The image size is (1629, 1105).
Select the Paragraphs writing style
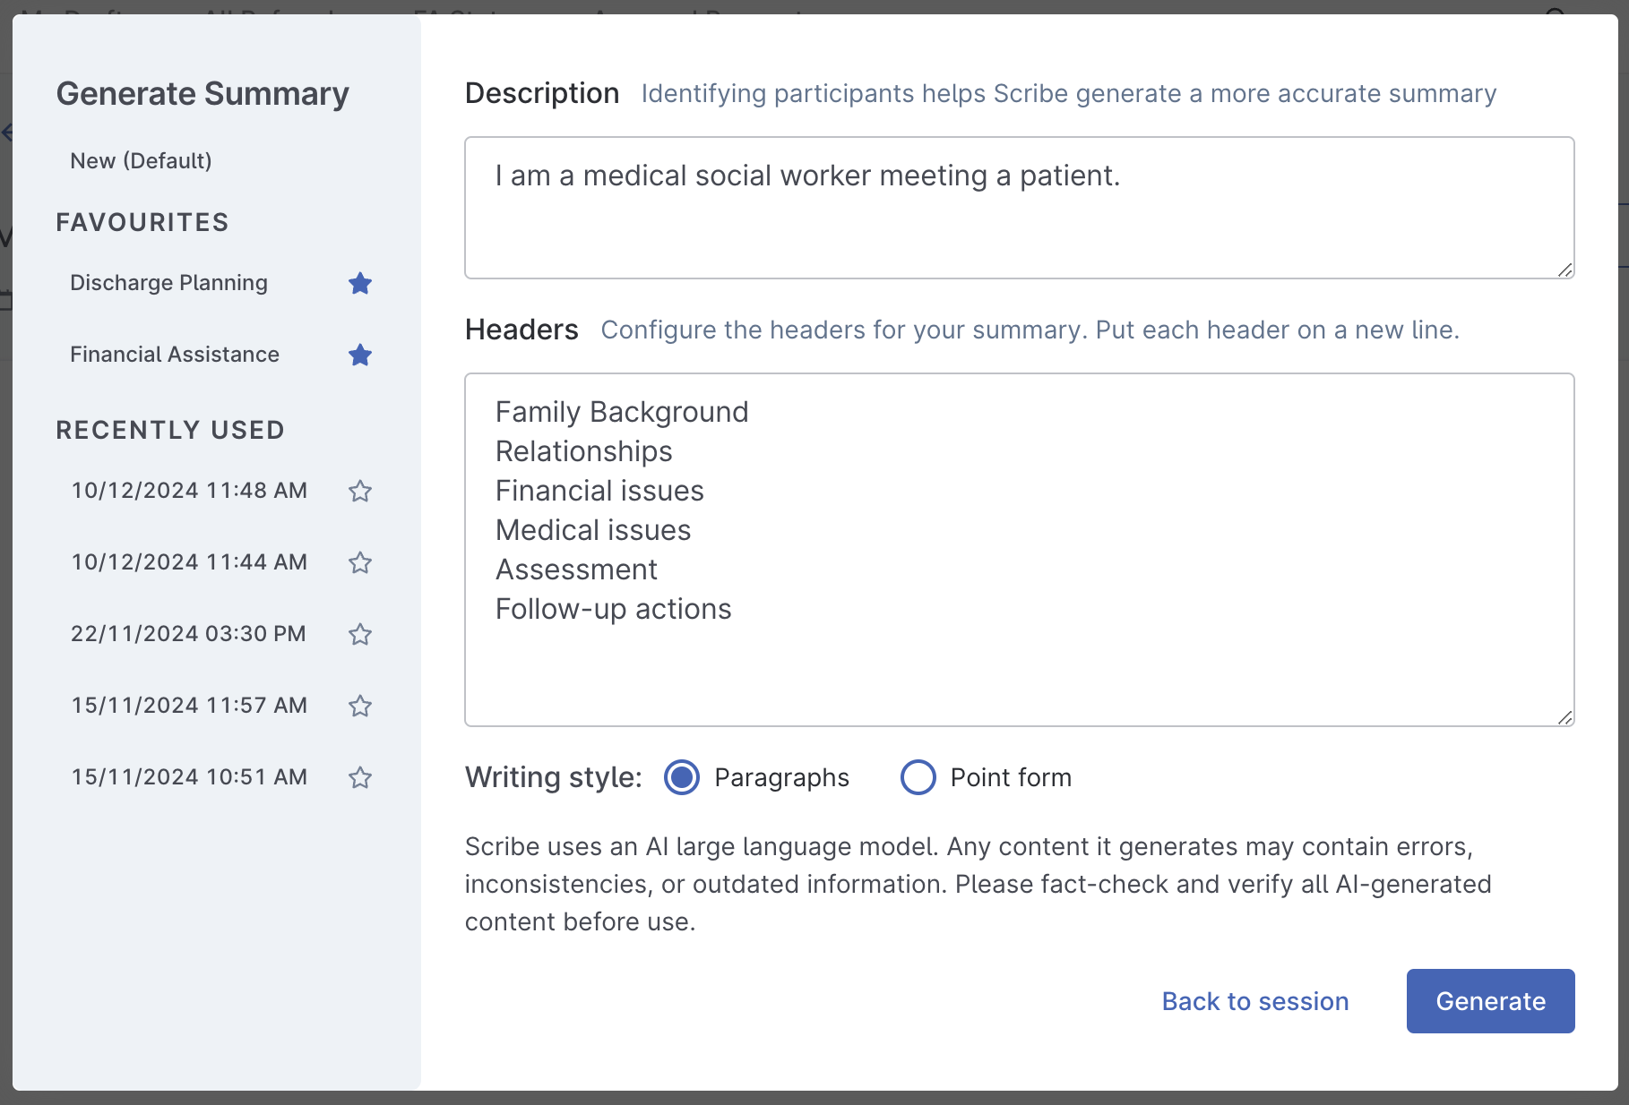pyautogui.click(x=682, y=777)
